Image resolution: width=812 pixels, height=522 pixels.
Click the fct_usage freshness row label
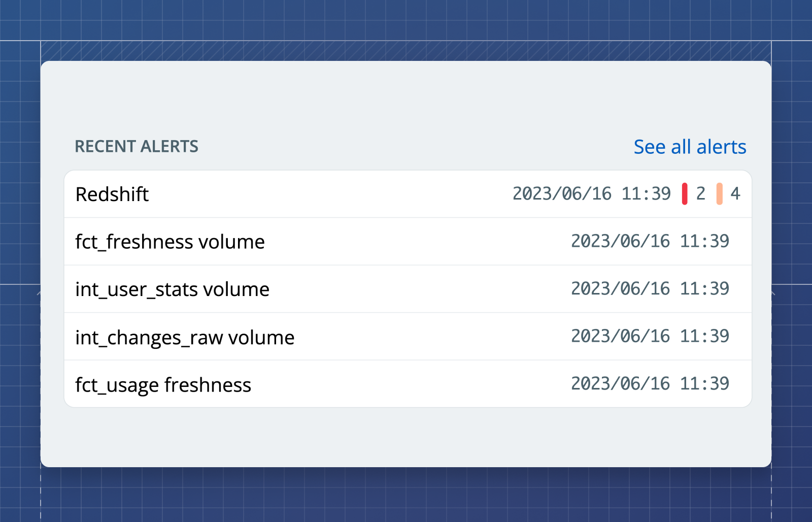pos(163,384)
